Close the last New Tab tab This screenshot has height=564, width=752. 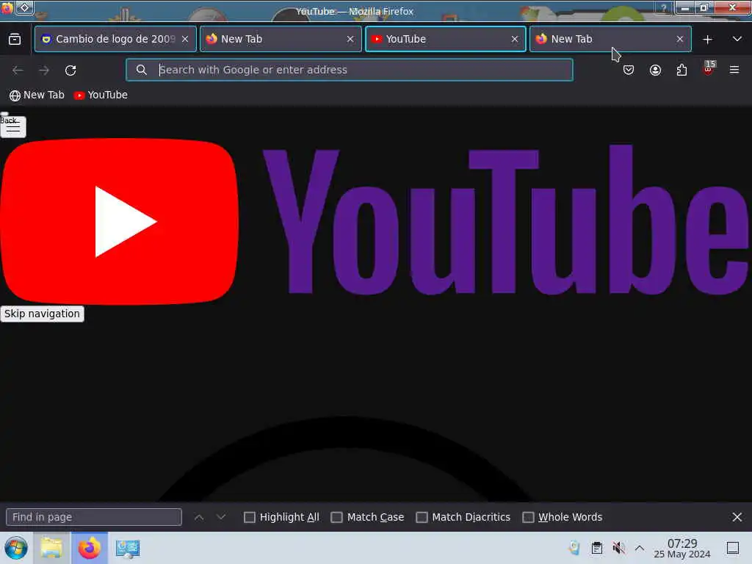click(679, 40)
